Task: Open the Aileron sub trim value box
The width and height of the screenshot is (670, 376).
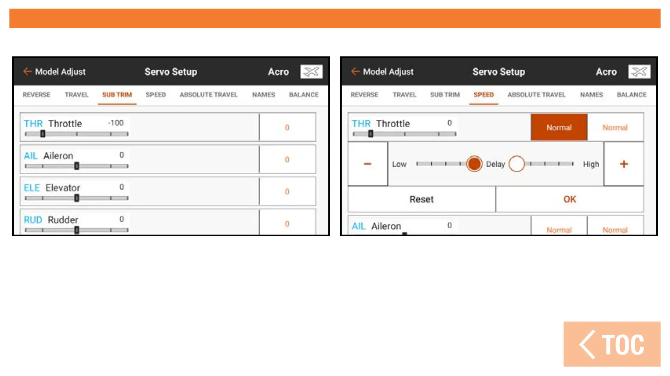Action: (287, 159)
